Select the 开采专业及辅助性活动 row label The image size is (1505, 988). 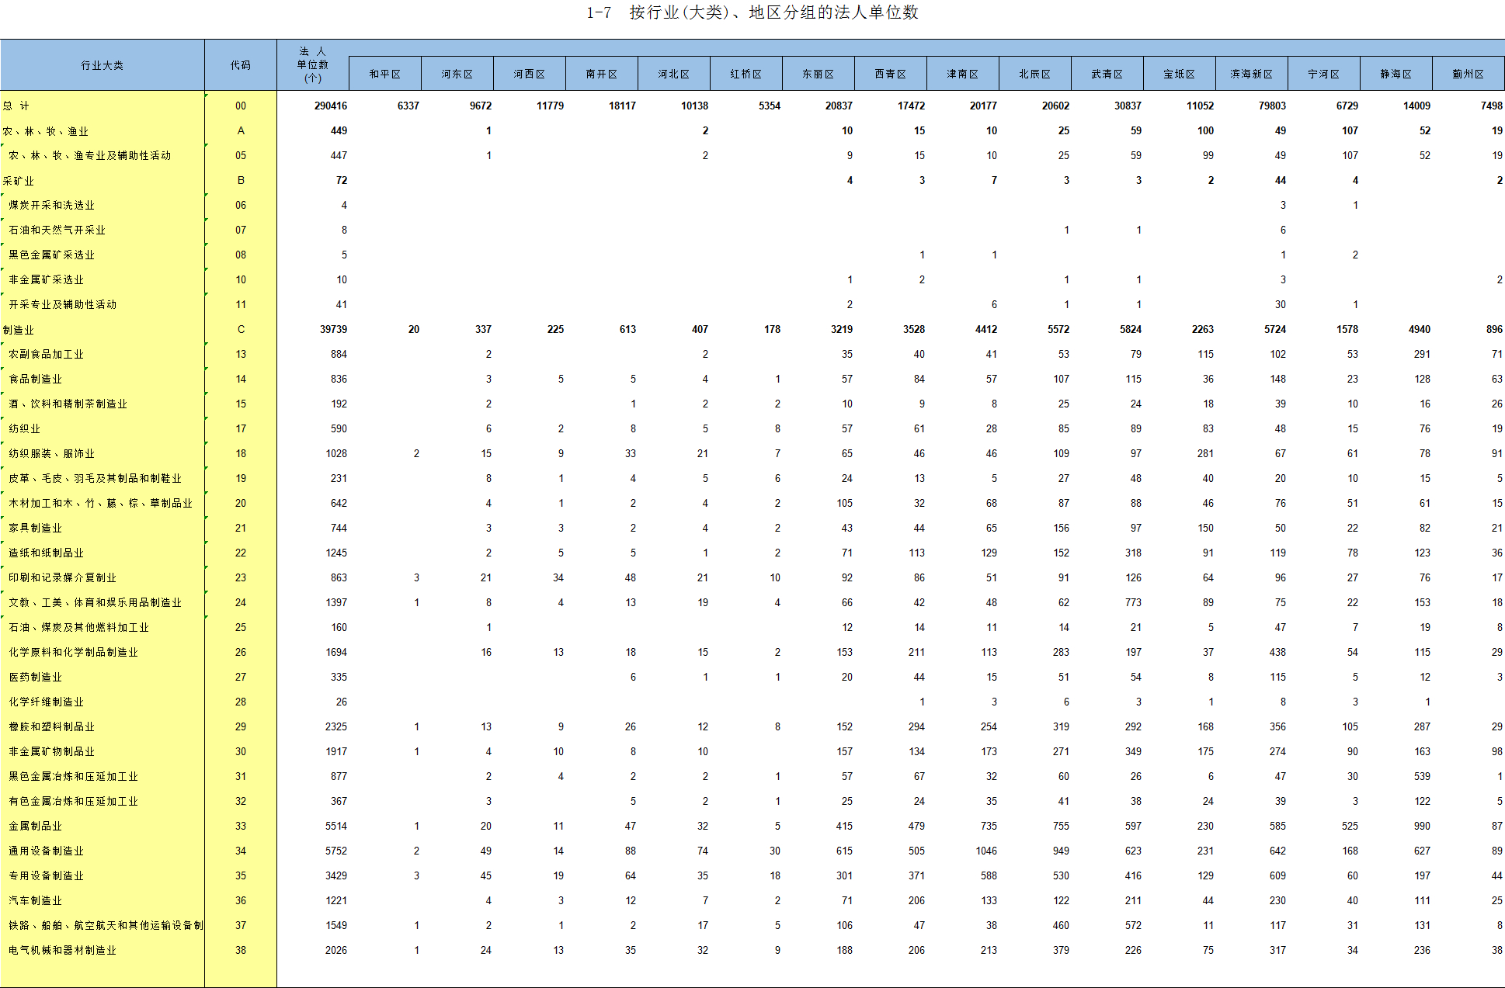pyautogui.click(x=62, y=304)
